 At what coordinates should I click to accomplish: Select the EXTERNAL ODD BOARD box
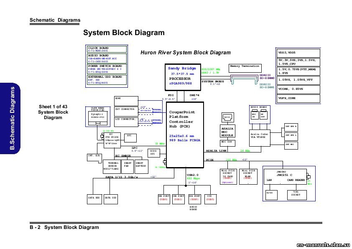[107, 80]
